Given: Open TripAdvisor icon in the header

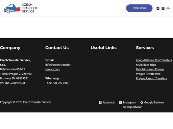Looking at the screenshot, I should pos(168,8).
